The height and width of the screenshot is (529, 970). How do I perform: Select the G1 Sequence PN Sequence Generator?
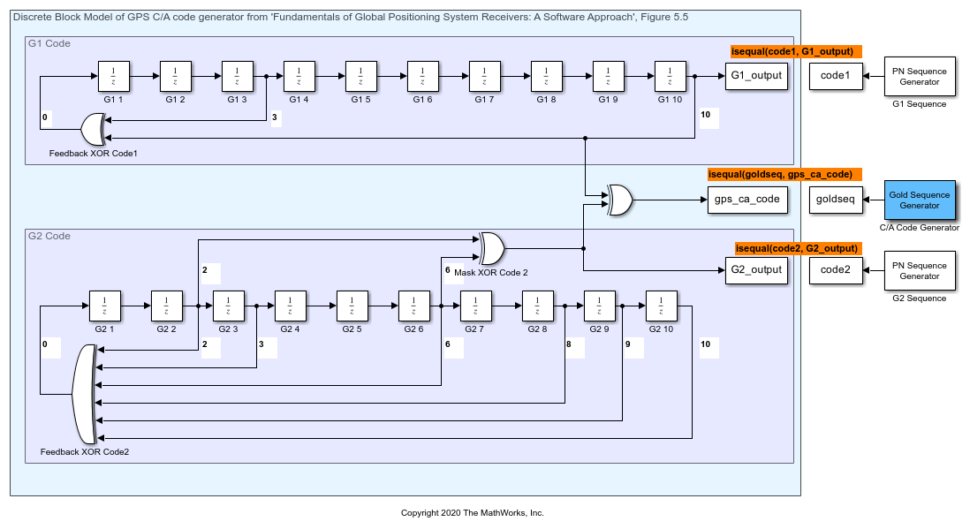point(919,77)
